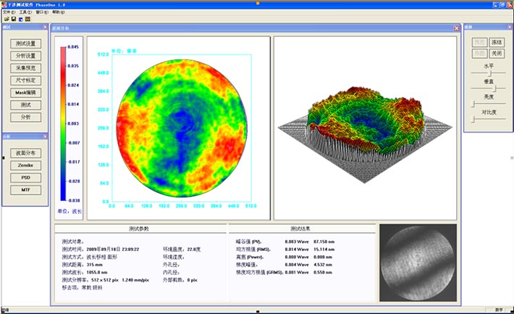The width and height of the screenshot is (514, 314).
Task: Open the 文件 menu
Action: tap(9, 12)
